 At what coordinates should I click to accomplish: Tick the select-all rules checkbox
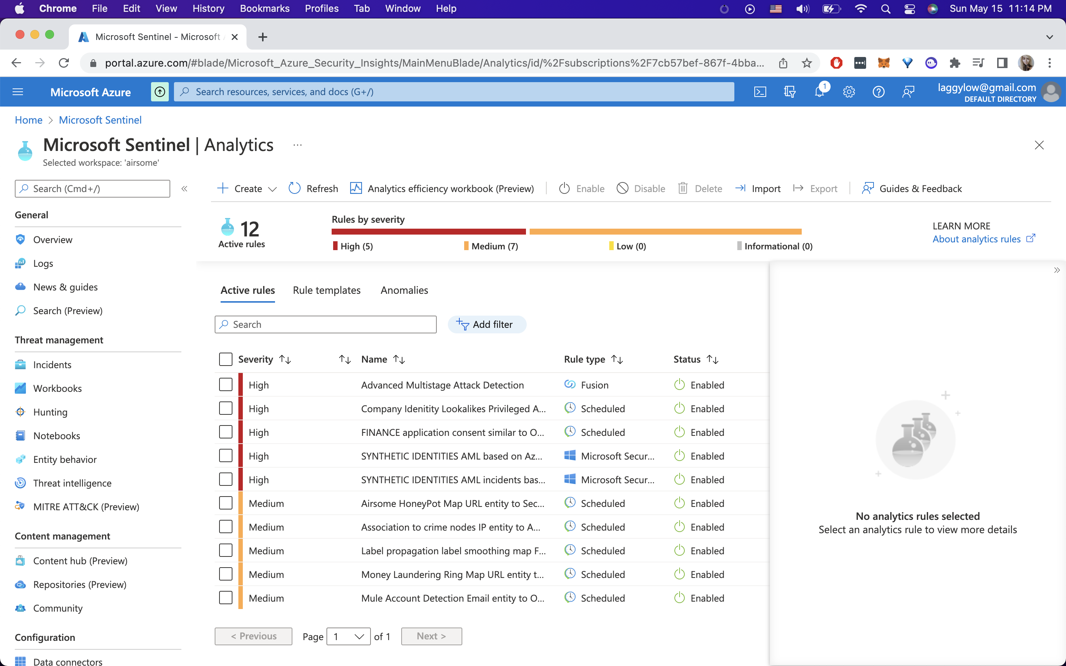tap(225, 359)
